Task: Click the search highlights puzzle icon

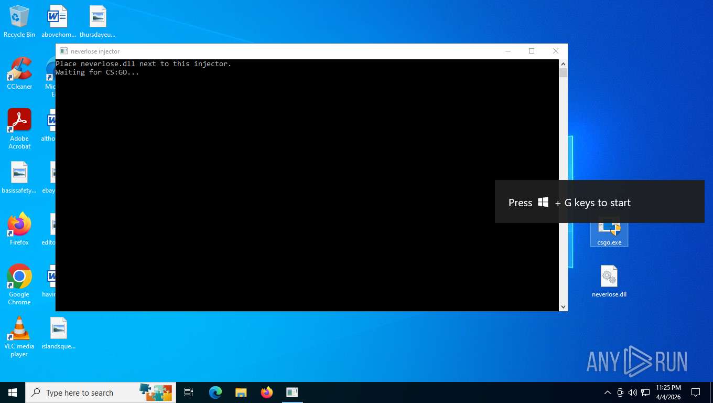Action: 156,392
